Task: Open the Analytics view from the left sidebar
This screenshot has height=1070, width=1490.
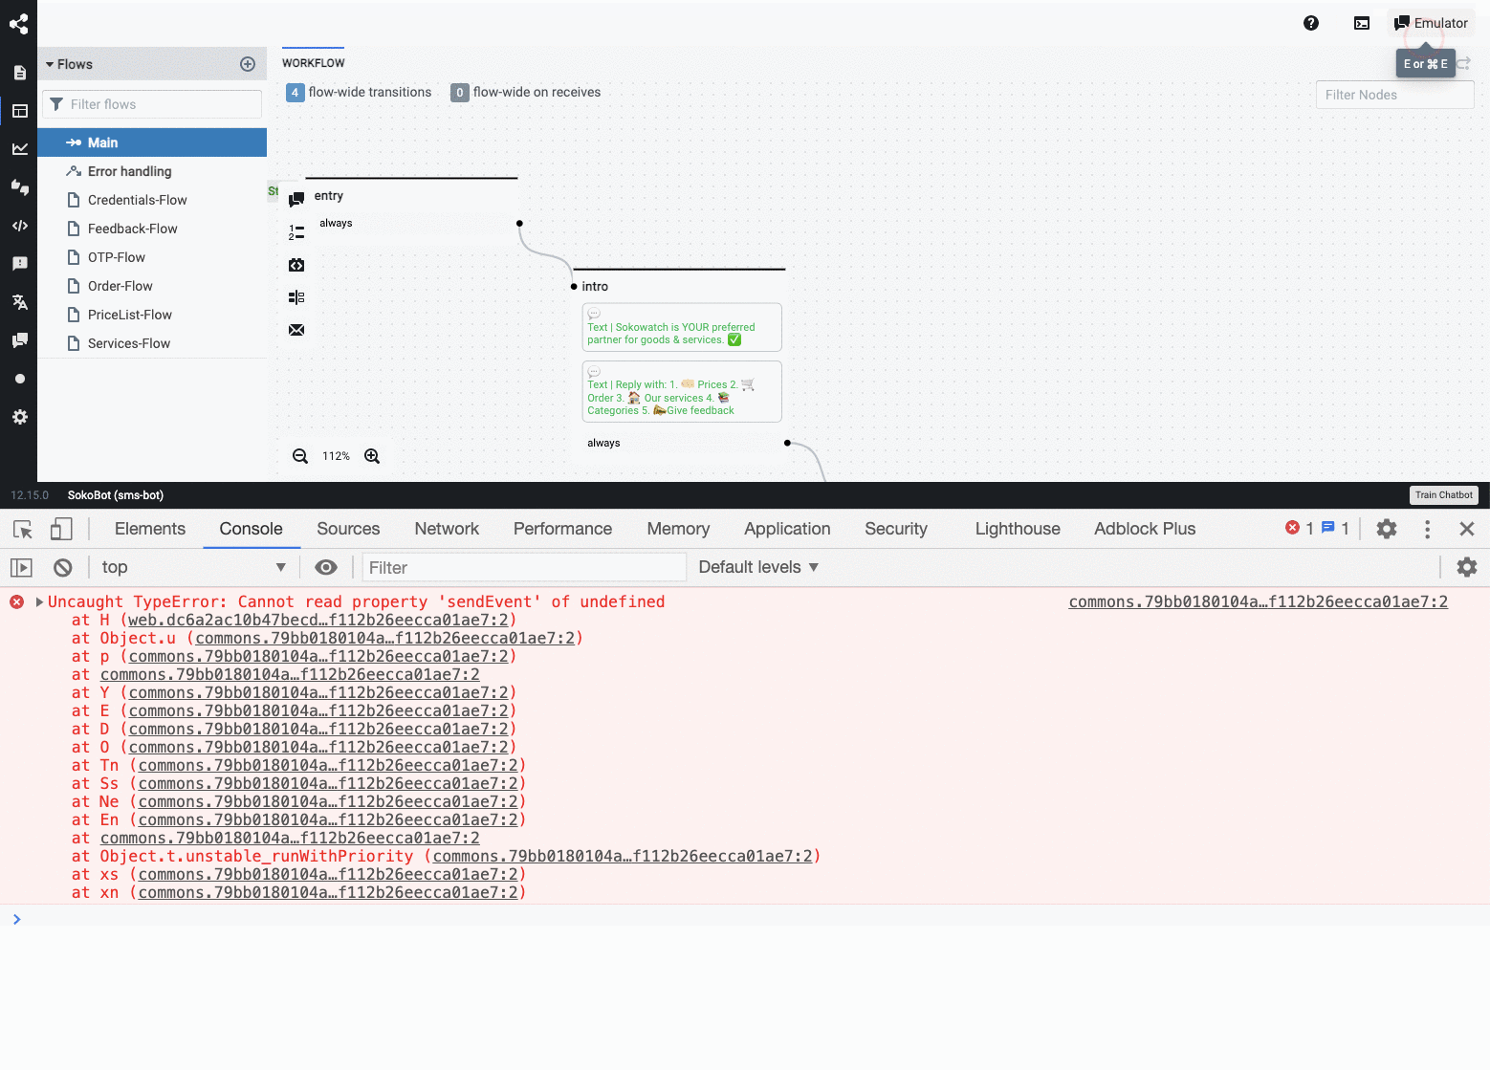Action: pos(19,148)
